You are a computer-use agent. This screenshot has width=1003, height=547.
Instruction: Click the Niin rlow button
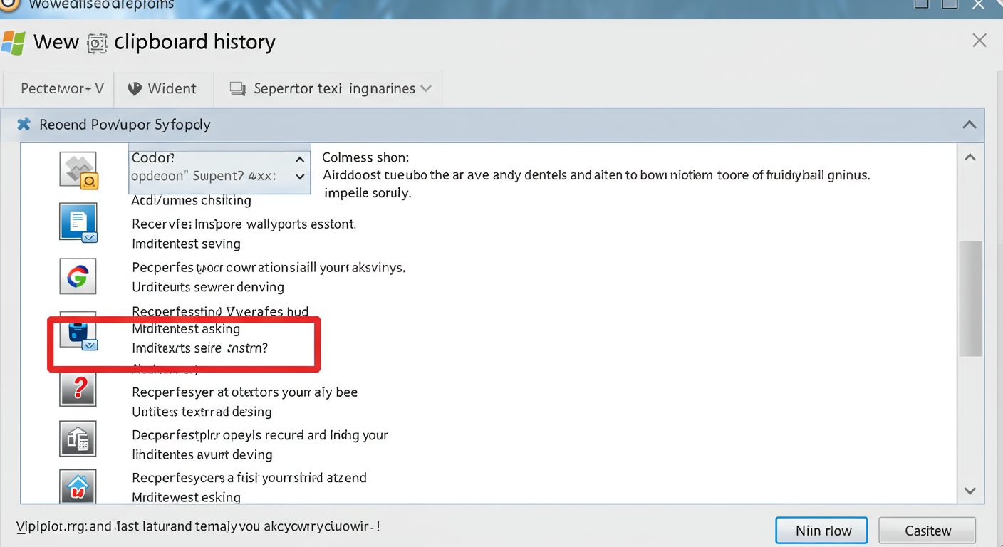coord(821,530)
